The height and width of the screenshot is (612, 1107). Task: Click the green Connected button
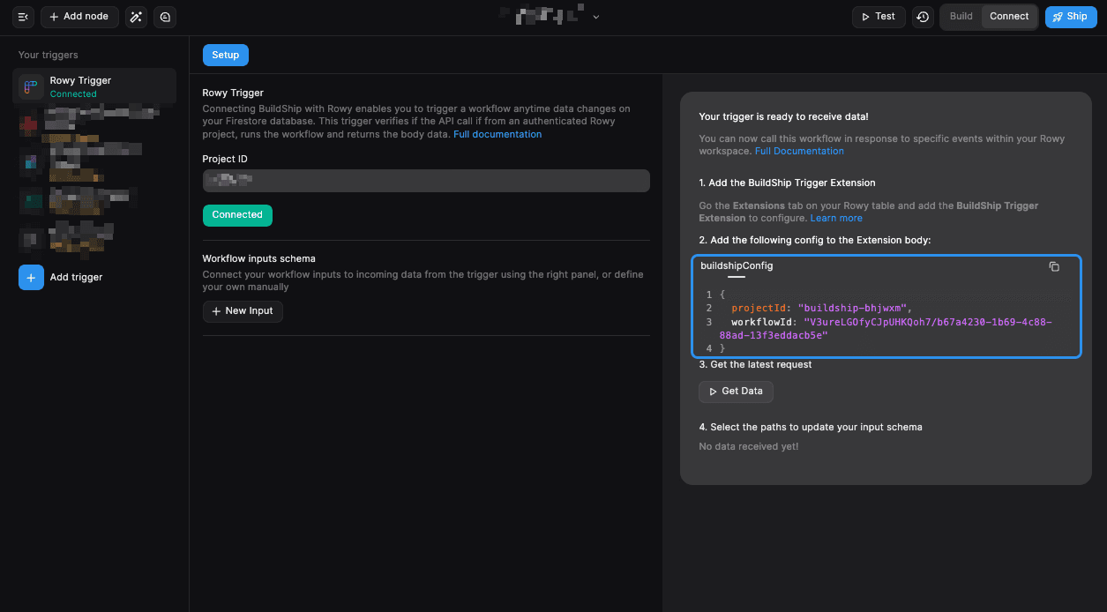237,215
